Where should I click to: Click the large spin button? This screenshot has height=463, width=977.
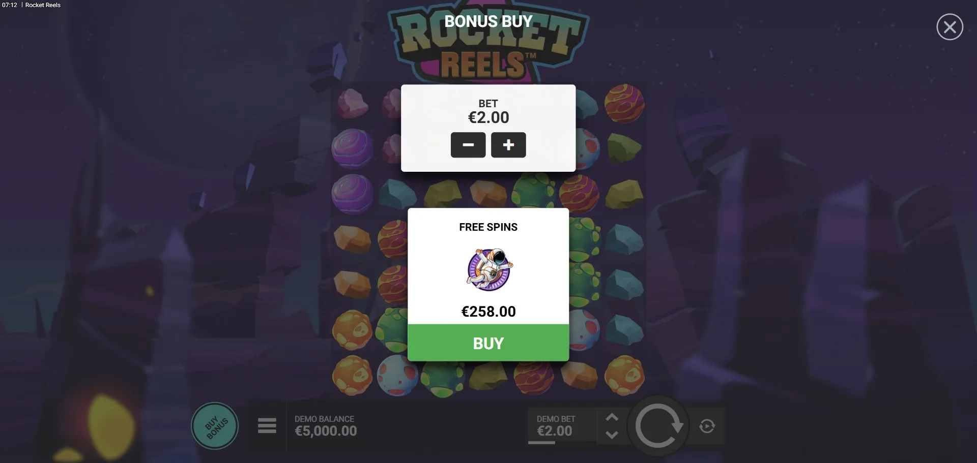click(658, 426)
